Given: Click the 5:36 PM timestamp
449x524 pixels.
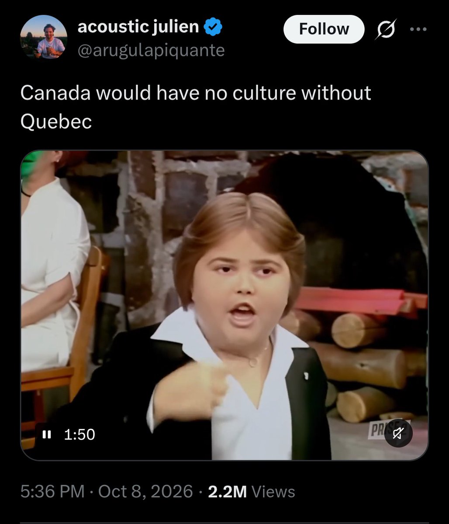Looking at the screenshot, I should click(x=52, y=491).
